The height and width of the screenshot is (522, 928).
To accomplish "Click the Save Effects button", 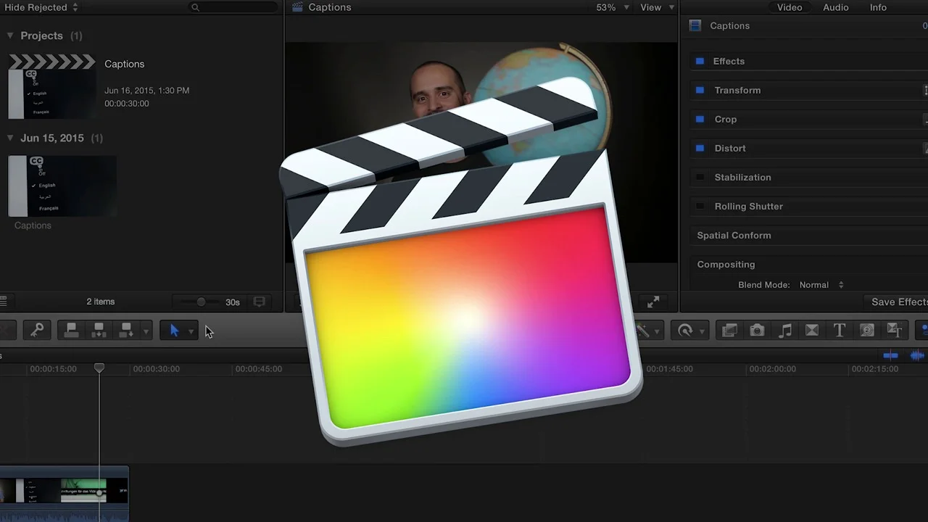I will click(898, 302).
